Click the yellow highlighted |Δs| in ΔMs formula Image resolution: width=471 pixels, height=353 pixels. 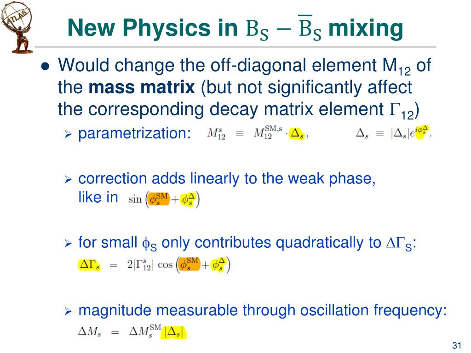[x=173, y=332]
